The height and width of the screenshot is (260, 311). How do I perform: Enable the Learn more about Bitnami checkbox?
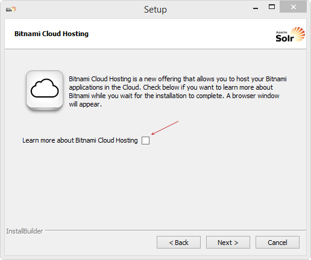pos(145,140)
